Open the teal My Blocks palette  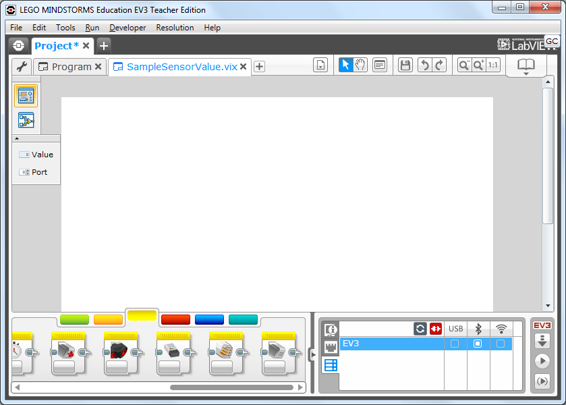coord(244,319)
